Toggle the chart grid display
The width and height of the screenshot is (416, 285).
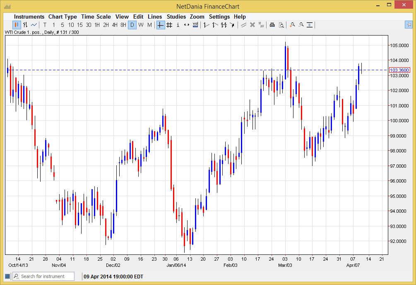pyautogui.click(x=169, y=25)
